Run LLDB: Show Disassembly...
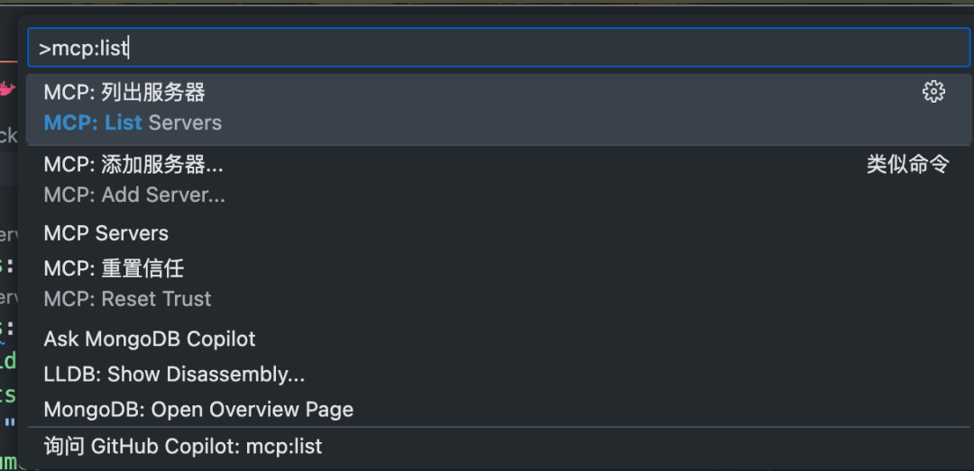 coord(174,374)
